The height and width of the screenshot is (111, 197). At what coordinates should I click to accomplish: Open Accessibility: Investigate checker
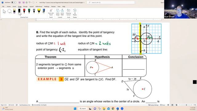pos(39,105)
